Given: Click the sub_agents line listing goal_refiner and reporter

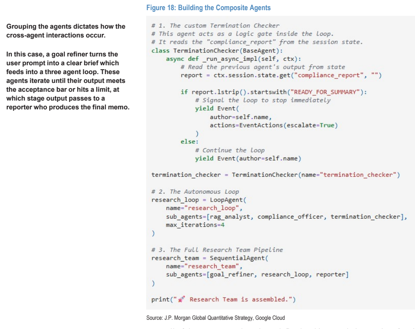Looking at the screenshot, I should click(257, 274).
